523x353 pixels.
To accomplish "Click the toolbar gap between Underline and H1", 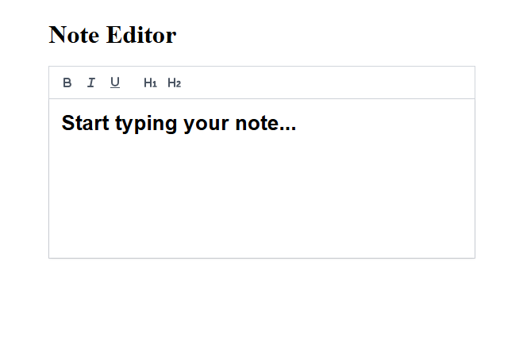I will [133, 82].
